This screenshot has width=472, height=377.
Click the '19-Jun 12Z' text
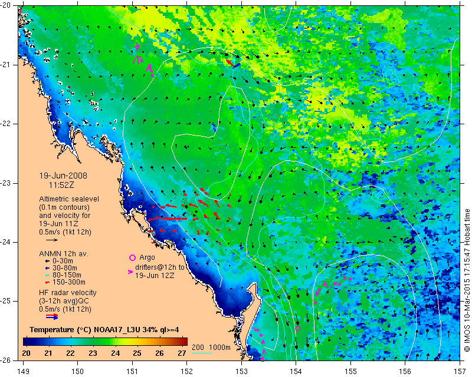(155, 275)
